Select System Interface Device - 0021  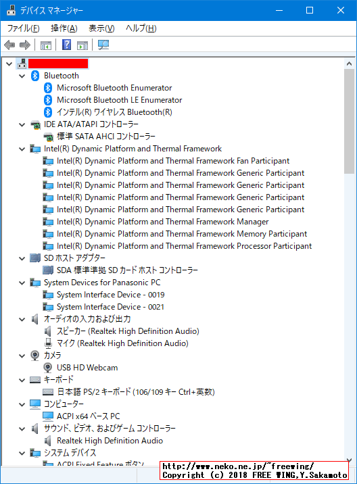pyautogui.click(x=110, y=307)
